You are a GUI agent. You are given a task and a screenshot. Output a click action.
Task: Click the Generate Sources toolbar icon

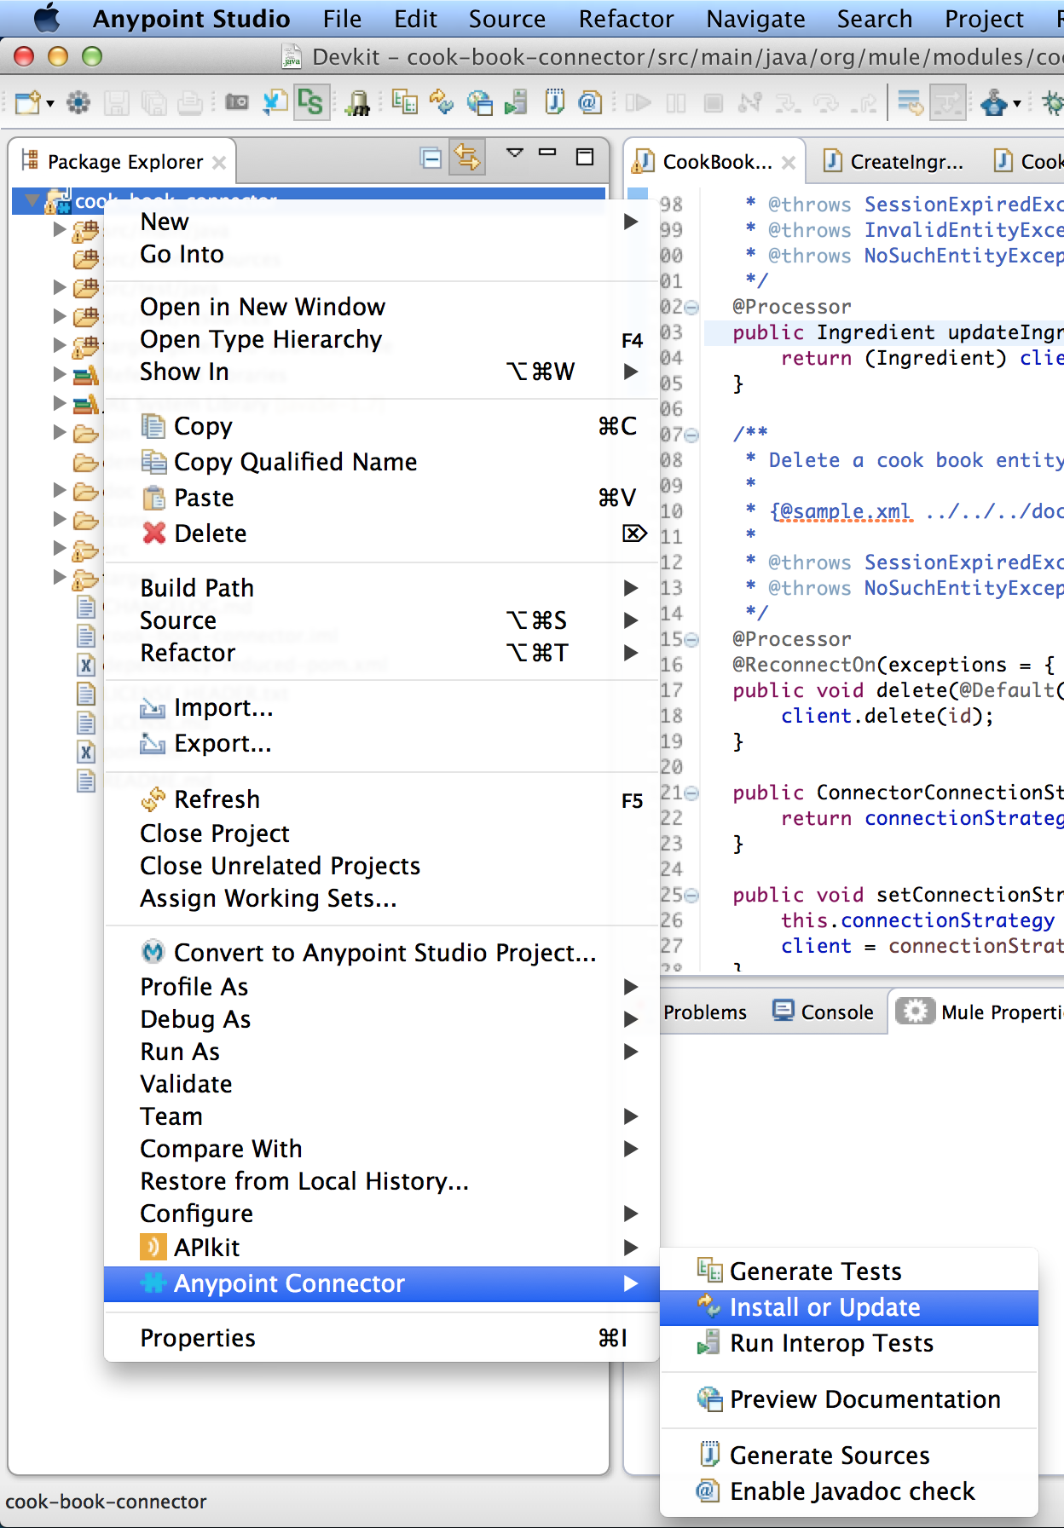coord(554,103)
